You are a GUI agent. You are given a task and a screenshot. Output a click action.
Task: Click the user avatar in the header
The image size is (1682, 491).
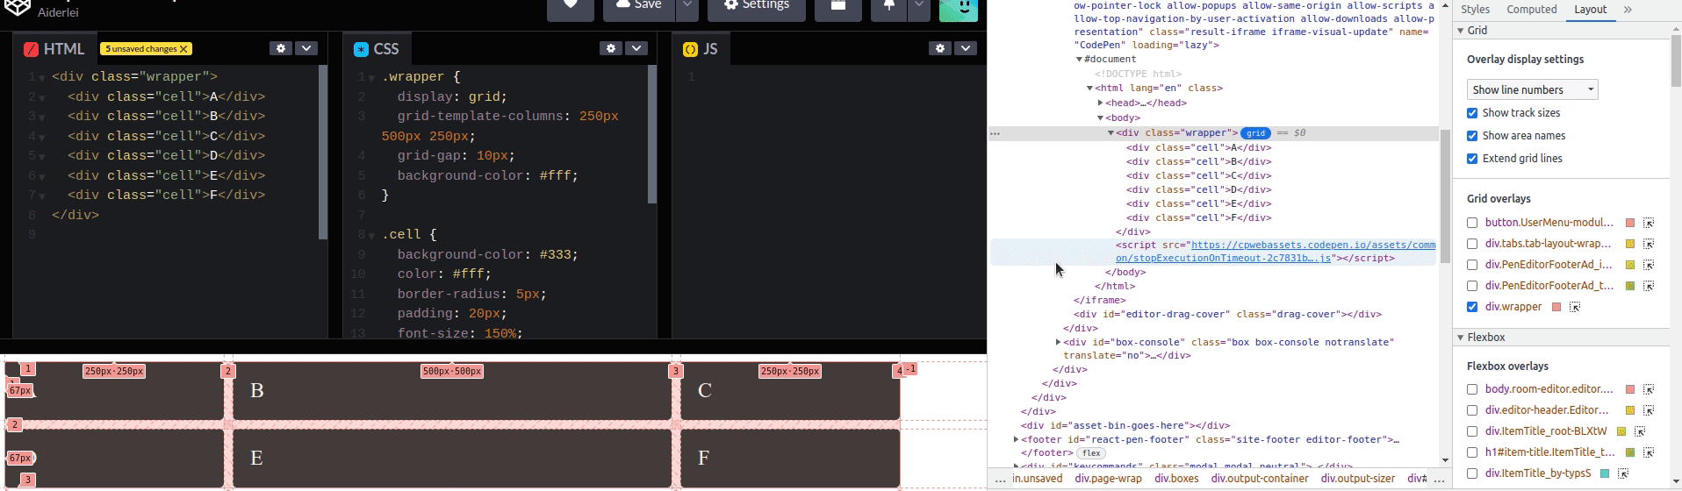point(958,8)
